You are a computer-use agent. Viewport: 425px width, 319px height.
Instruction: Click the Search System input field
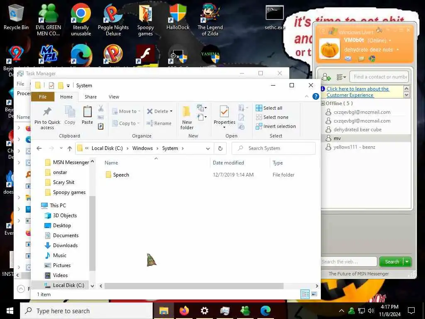[274, 148]
